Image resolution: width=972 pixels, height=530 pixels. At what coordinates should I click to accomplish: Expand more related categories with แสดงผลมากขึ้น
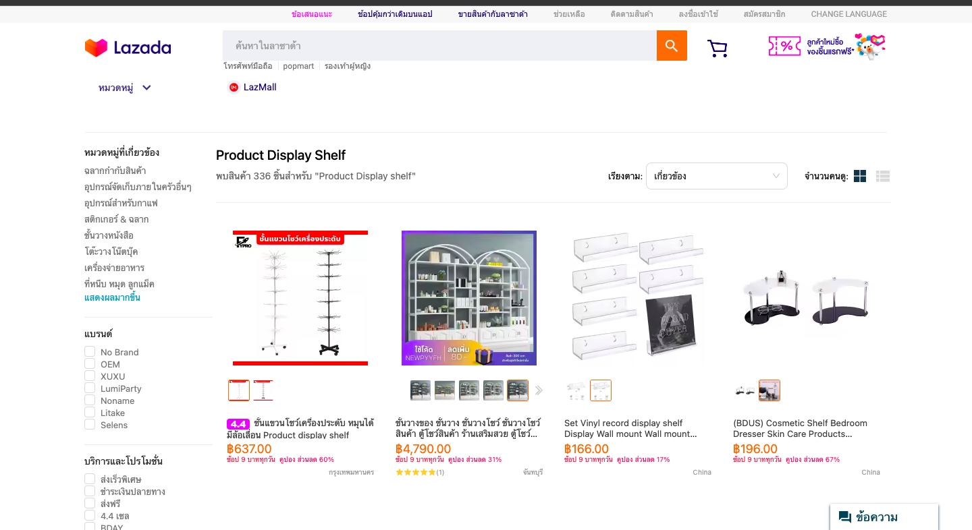tap(112, 297)
